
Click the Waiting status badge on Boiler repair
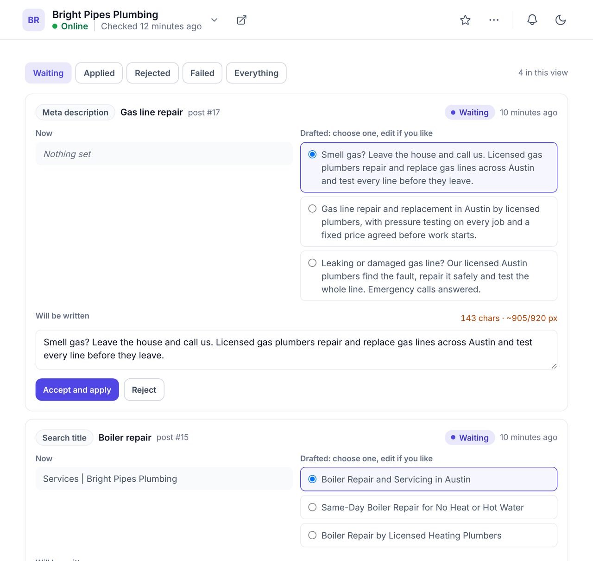[469, 438]
